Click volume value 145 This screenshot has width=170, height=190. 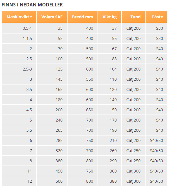(59, 79)
